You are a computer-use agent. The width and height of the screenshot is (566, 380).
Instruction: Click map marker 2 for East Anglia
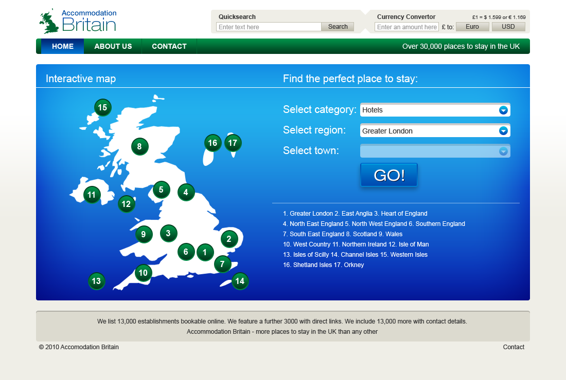229,238
